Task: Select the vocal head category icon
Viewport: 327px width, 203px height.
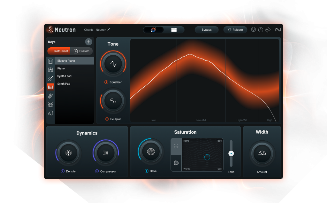Action: point(50,113)
